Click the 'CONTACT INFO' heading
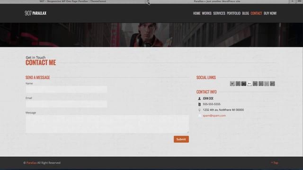The height and width of the screenshot is (170, 303). pos(206,92)
